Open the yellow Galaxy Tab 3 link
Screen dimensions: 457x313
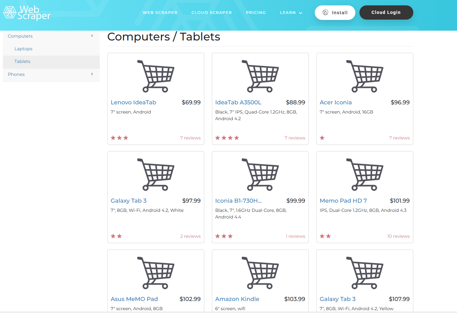338,299
